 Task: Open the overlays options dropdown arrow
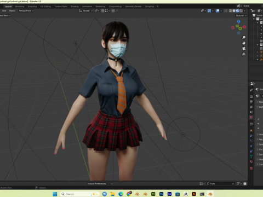coord(221,11)
